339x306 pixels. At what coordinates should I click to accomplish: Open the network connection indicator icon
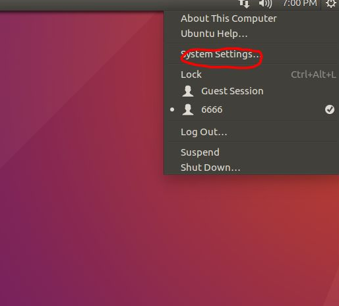click(x=244, y=4)
